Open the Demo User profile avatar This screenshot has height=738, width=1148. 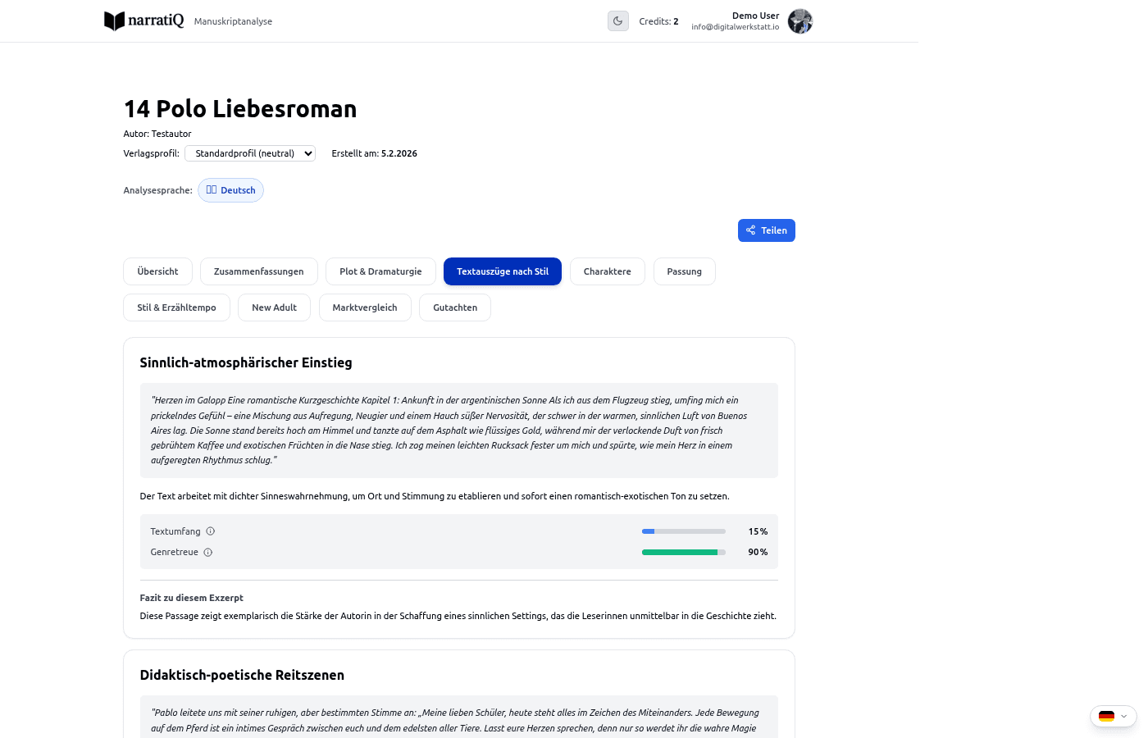(799, 21)
